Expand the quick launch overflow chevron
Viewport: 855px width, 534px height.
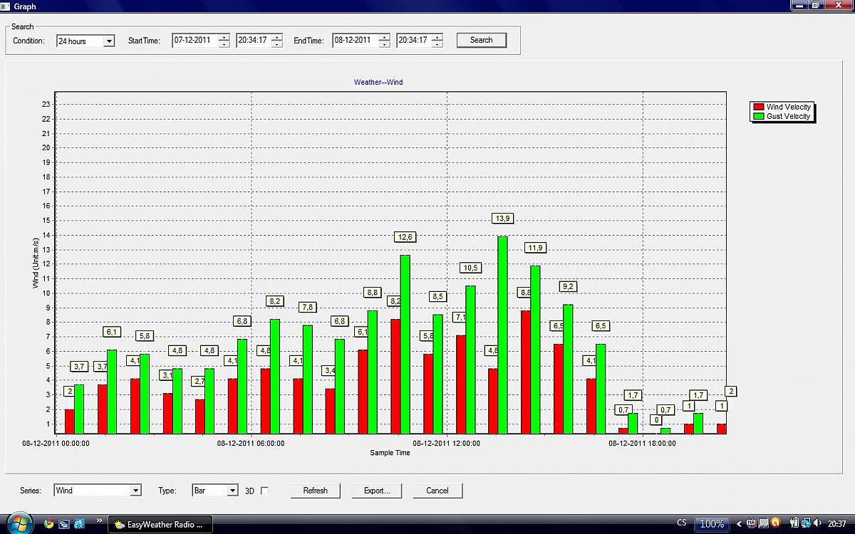(99, 520)
